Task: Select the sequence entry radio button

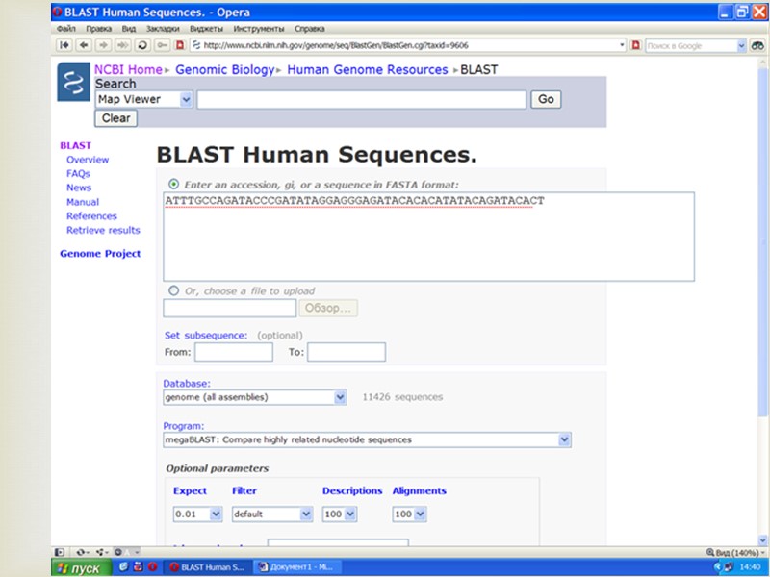Action: point(173,184)
